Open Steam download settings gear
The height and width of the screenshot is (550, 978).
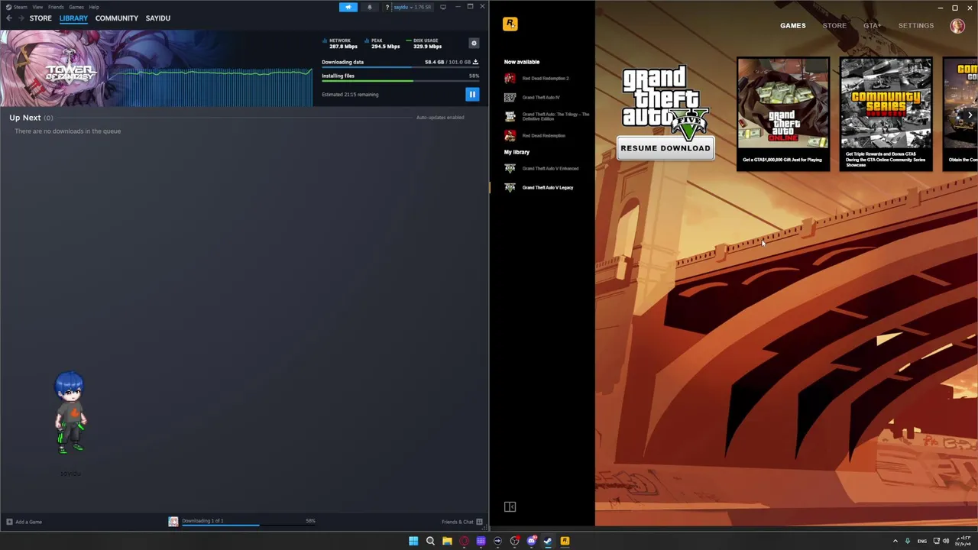(474, 44)
